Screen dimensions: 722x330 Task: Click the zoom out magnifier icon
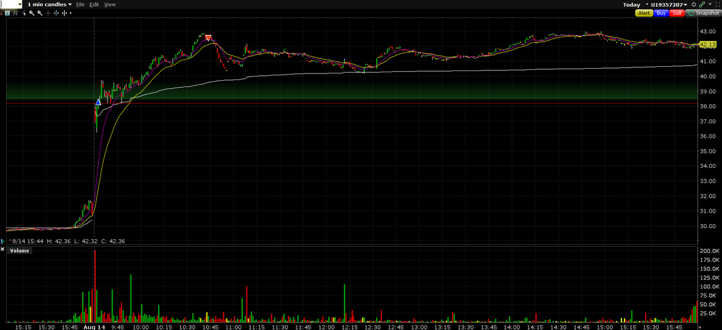coord(40,13)
